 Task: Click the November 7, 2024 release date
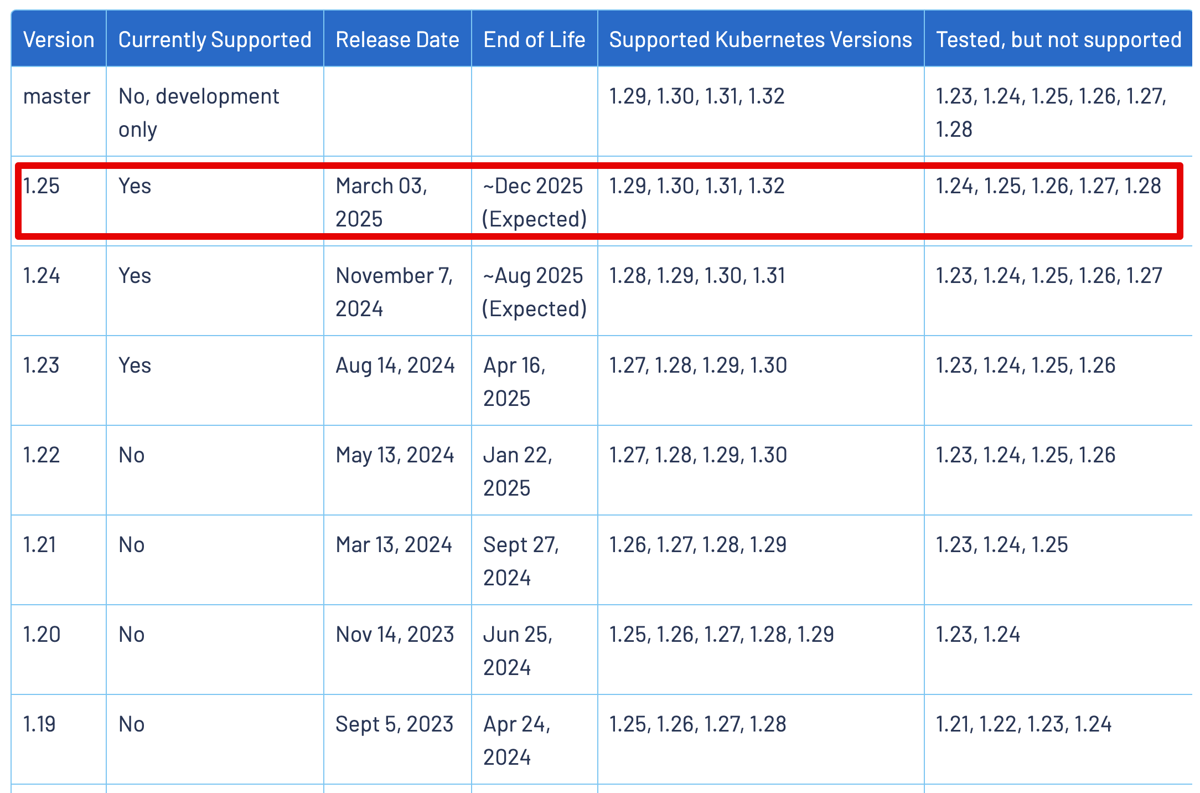[394, 292]
